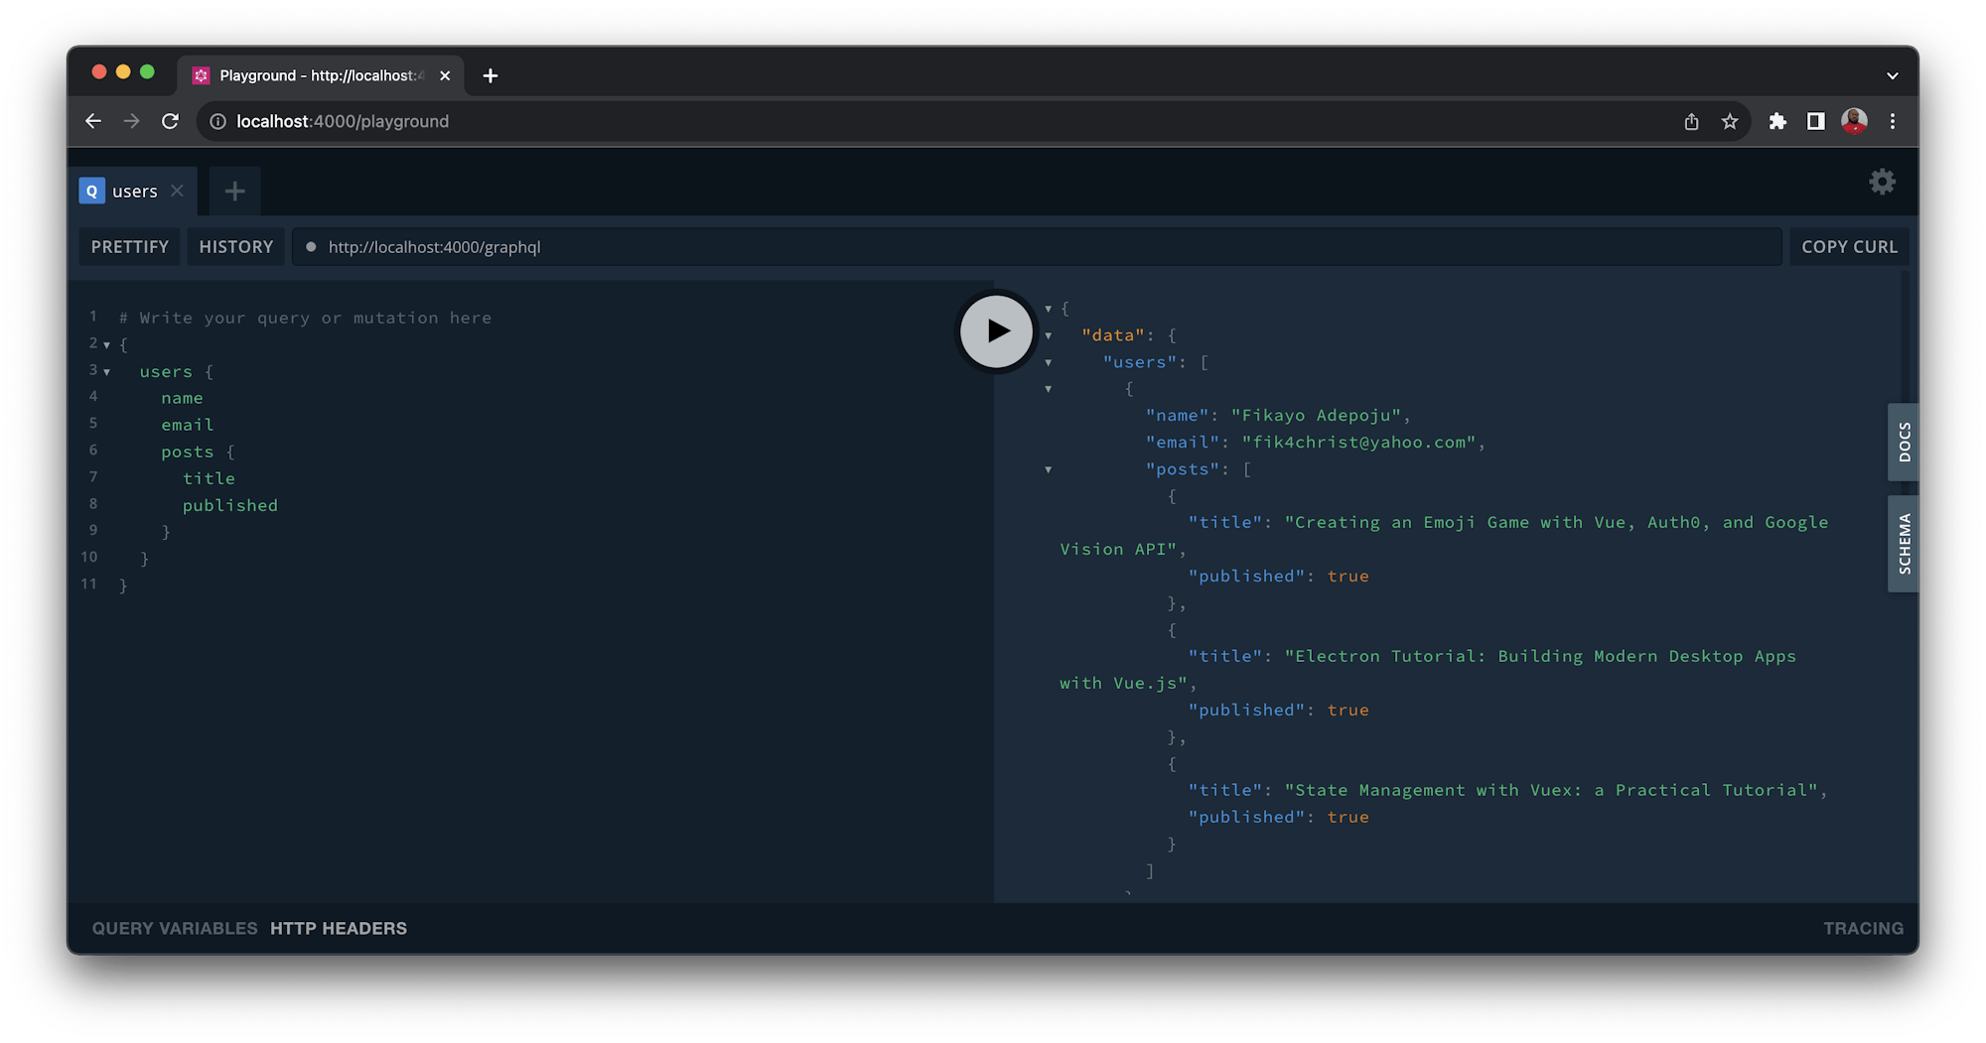Collapse the posts array in the response
The image size is (1986, 1043).
(1050, 469)
